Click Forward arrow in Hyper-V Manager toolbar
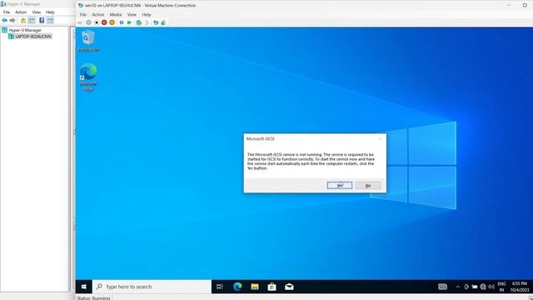The height and width of the screenshot is (300, 533). [x=12, y=20]
